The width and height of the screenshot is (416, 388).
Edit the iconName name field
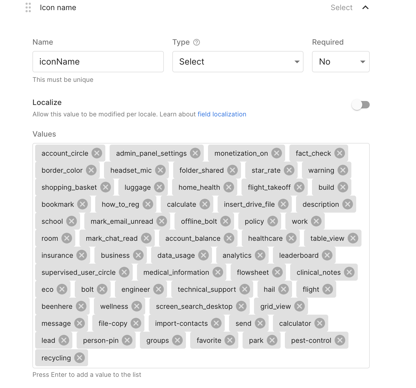[x=98, y=62]
